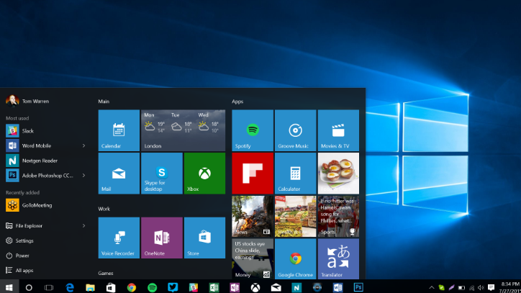Click the Windows Start button
Screen dimensions: 521x293
pyautogui.click(x=9, y=287)
